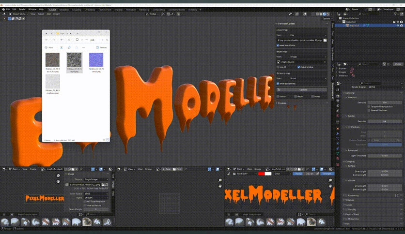Open the Source dropdown set to Single Image
405x234 pixels.
click(x=96, y=179)
